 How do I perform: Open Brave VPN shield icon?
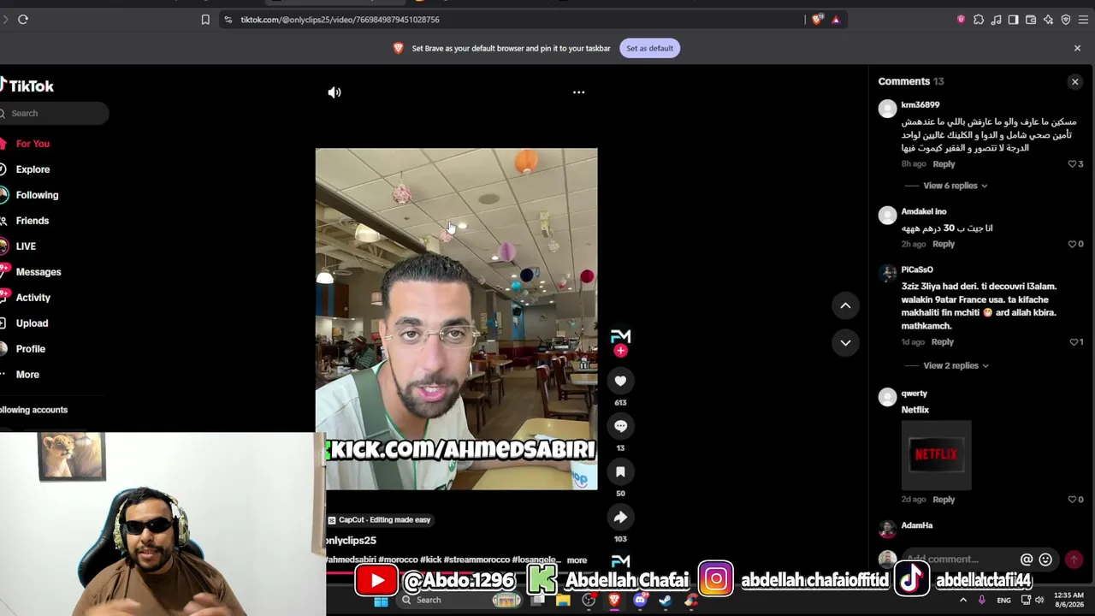coord(1066,20)
